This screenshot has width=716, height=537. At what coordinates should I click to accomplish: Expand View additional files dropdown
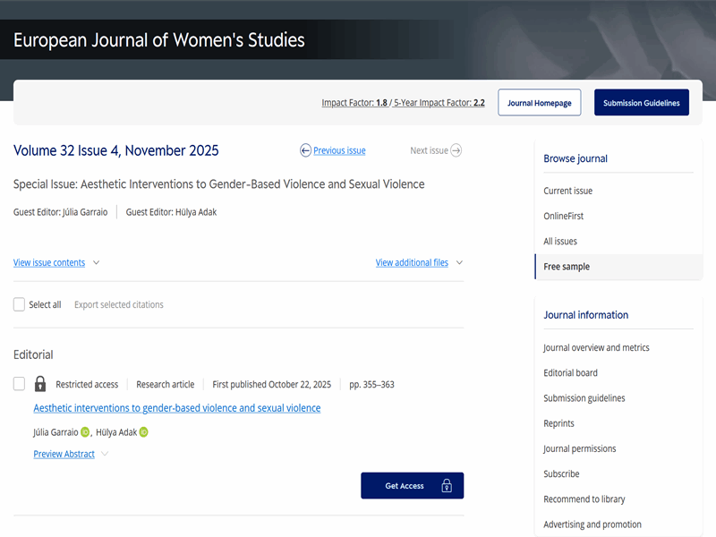[x=419, y=263]
